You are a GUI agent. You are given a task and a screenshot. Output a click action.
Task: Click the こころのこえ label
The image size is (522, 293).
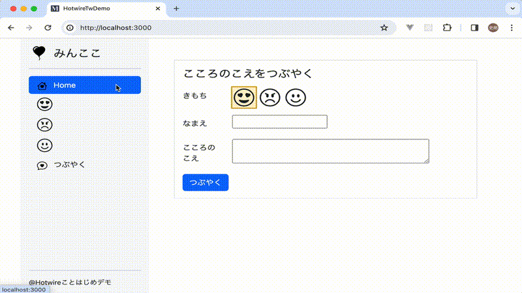coord(199,153)
